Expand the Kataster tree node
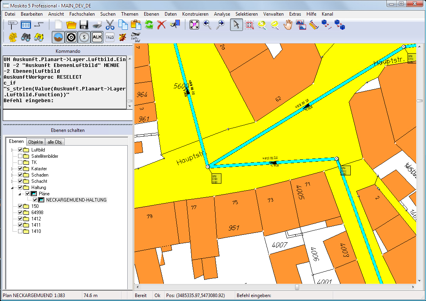This screenshot has width=426, height=301. 12,169
